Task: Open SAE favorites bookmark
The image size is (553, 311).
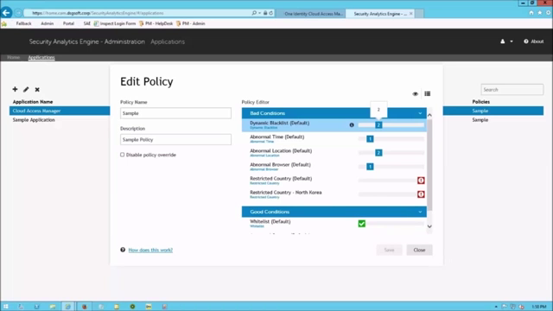Action: pyautogui.click(x=86, y=23)
